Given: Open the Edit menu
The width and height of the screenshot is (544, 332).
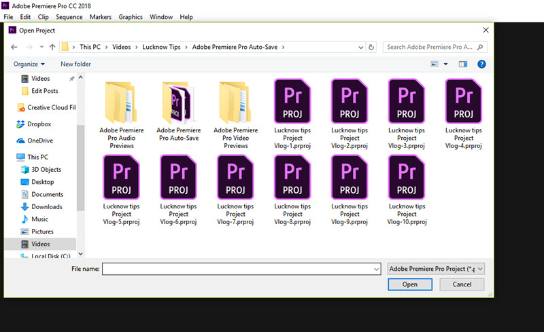Looking at the screenshot, I should pyautogui.click(x=25, y=17).
